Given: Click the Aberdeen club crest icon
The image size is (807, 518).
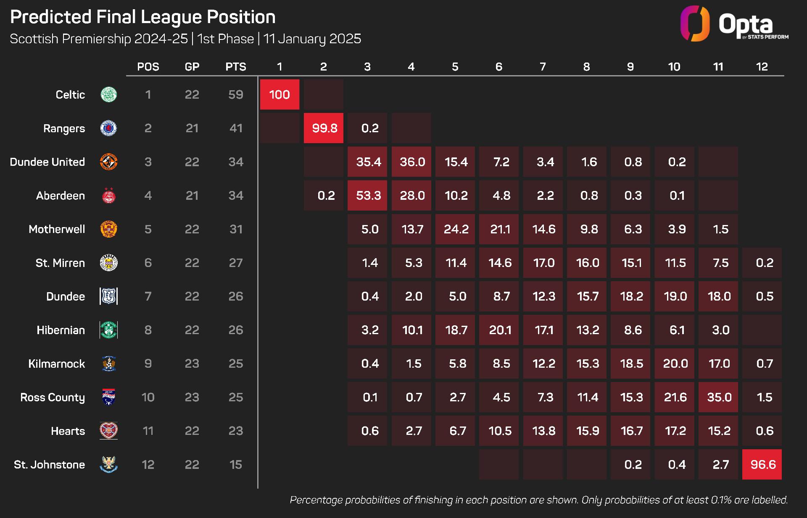Looking at the screenshot, I should tap(109, 196).
